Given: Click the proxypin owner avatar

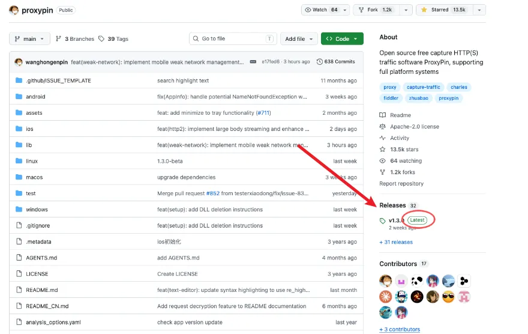Looking at the screenshot, I should tap(14, 10).
